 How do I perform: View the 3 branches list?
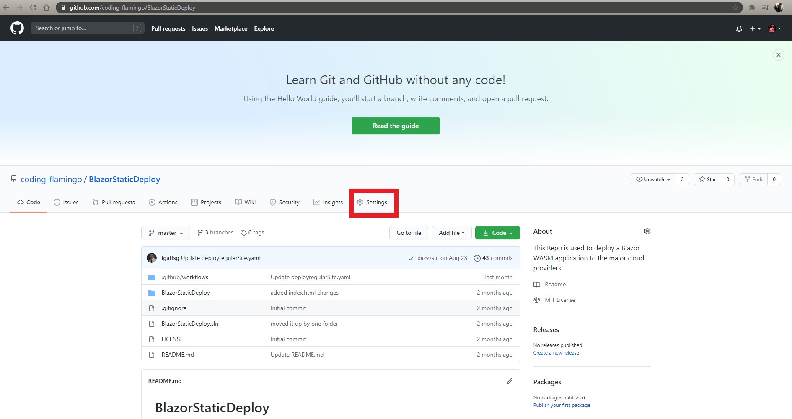pyautogui.click(x=215, y=233)
